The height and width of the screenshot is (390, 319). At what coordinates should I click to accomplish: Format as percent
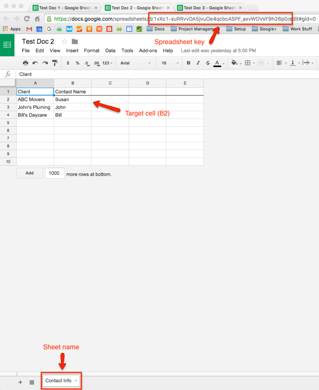[77, 63]
